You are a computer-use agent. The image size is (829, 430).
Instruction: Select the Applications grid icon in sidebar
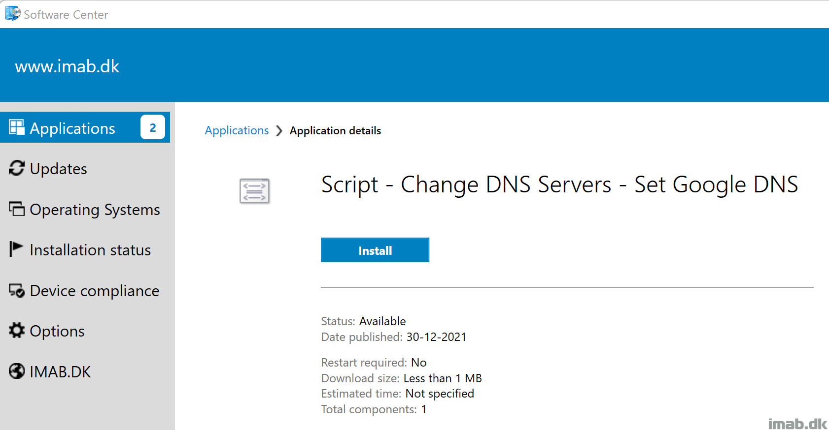17,127
